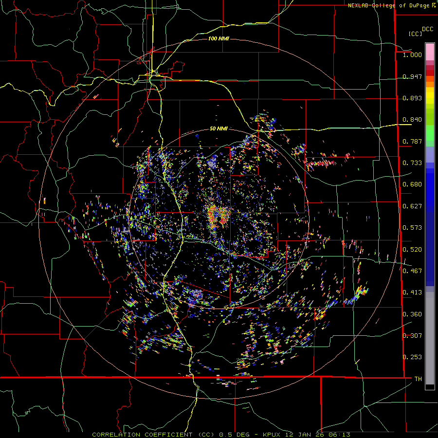
Task: Click the 0.5 DEG elevation text
Action: point(236,435)
